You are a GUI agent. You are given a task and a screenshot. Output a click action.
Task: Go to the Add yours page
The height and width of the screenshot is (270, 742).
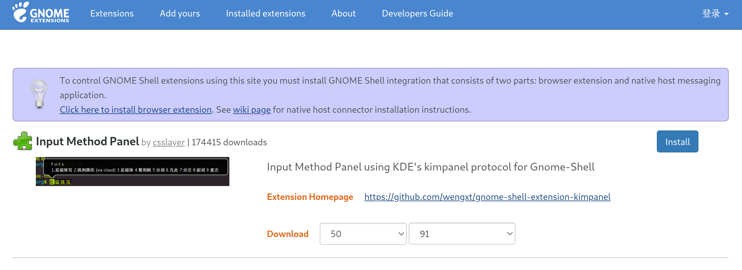(180, 14)
